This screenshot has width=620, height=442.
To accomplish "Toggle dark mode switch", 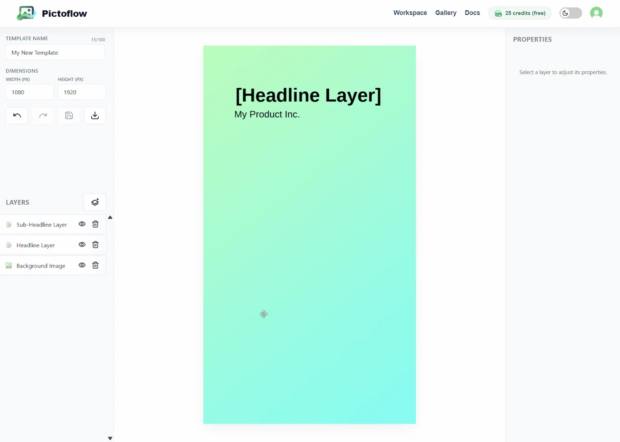I will point(571,13).
